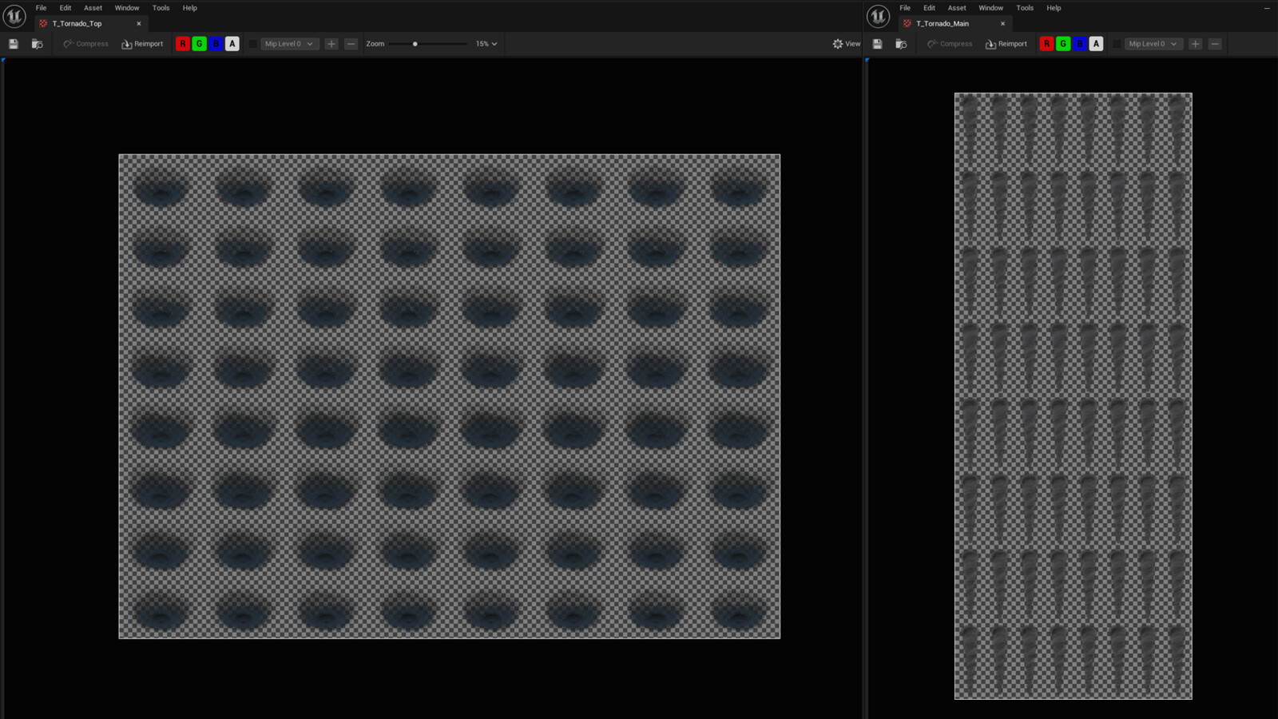The image size is (1278, 719).
Task: Open Mip Level 0 dropdown in T_Tornado_Top
Action: pyautogui.click(x=289, y=44)
